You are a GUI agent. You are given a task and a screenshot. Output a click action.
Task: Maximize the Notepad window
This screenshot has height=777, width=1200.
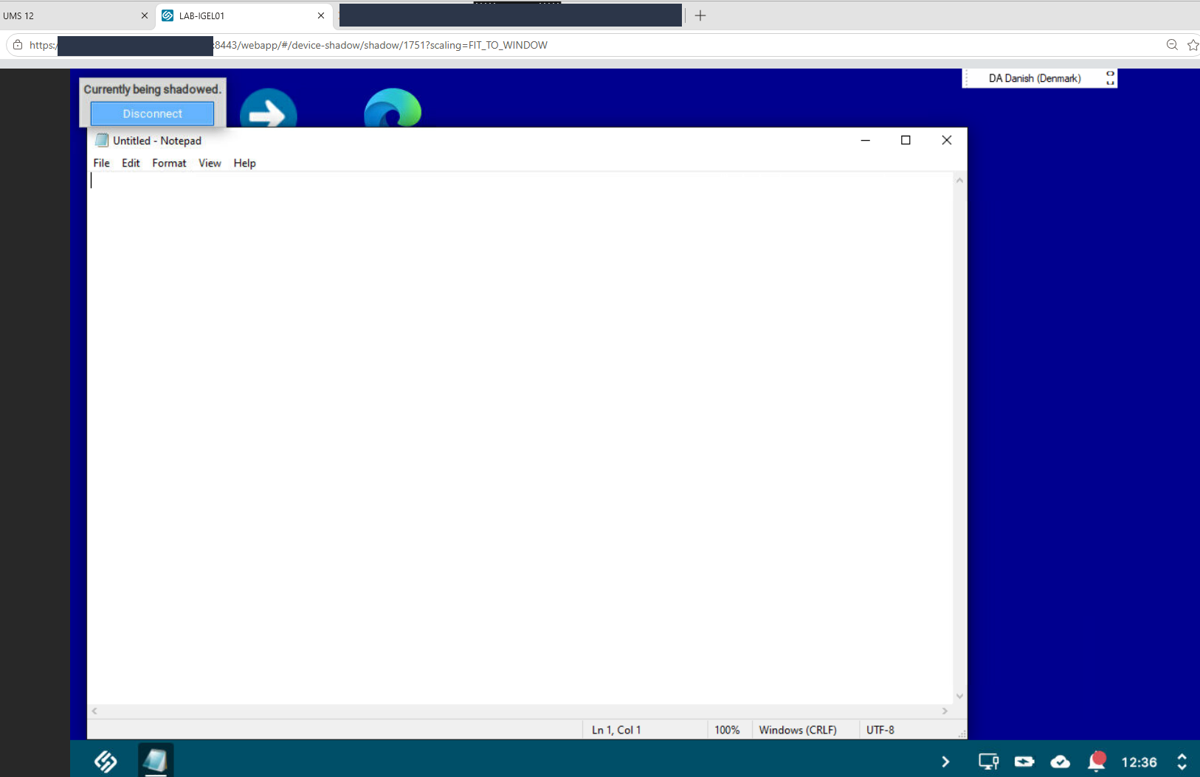click(x=906, y=140)
